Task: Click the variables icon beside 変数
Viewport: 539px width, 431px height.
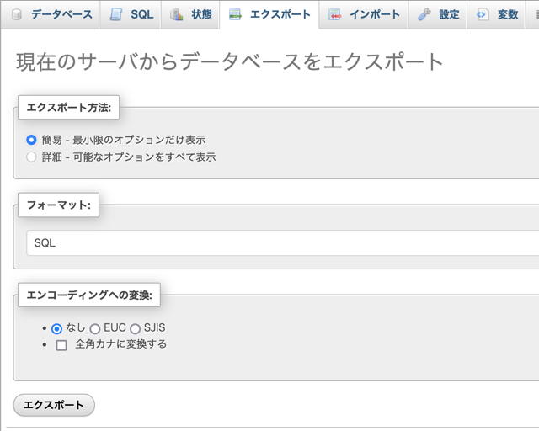Action: point(483,14)
